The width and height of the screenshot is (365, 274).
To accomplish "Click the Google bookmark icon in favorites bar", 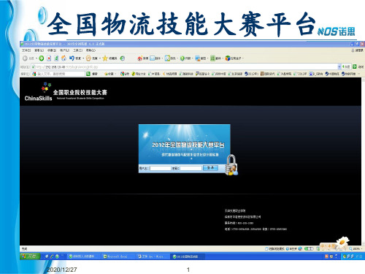I will pyautogui.click(x=122, y=74).
